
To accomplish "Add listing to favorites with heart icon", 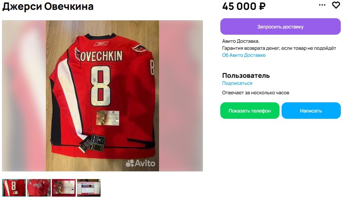I will click(x=336, y=5).
